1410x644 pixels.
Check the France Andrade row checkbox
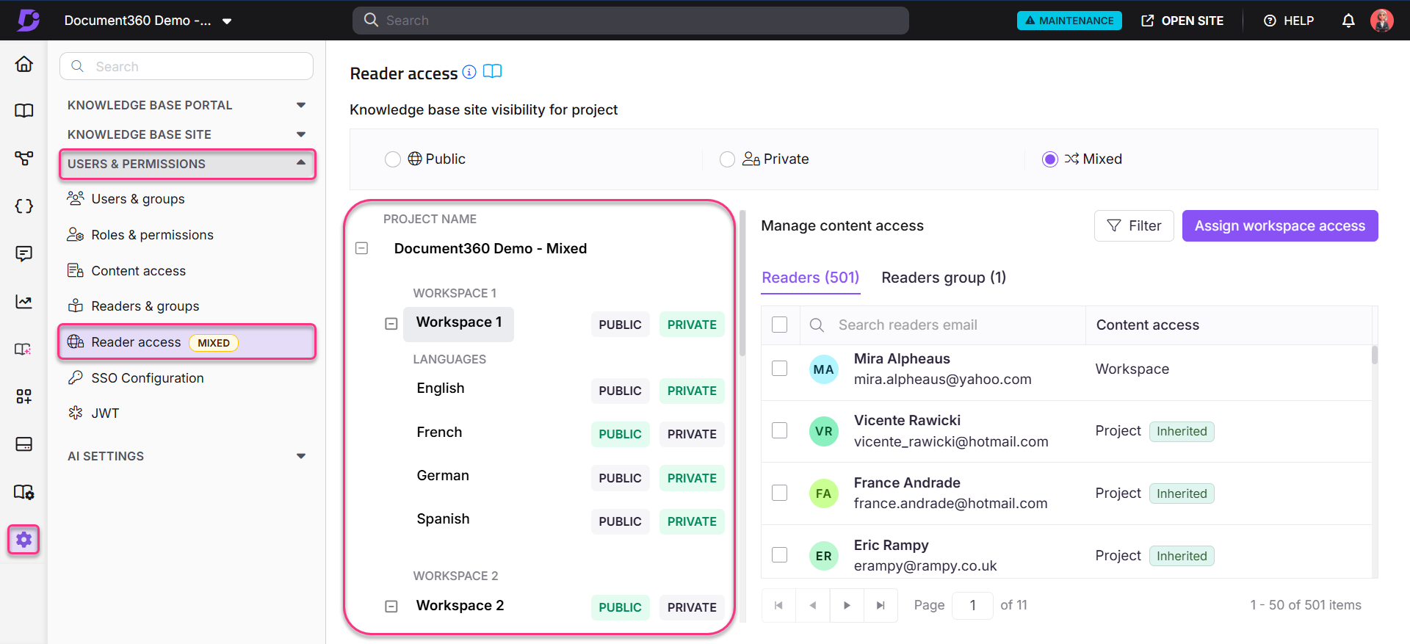(780, 493)
